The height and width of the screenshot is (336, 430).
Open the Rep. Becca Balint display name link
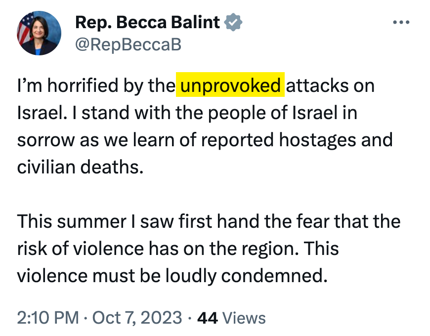[x=148, y=22]
